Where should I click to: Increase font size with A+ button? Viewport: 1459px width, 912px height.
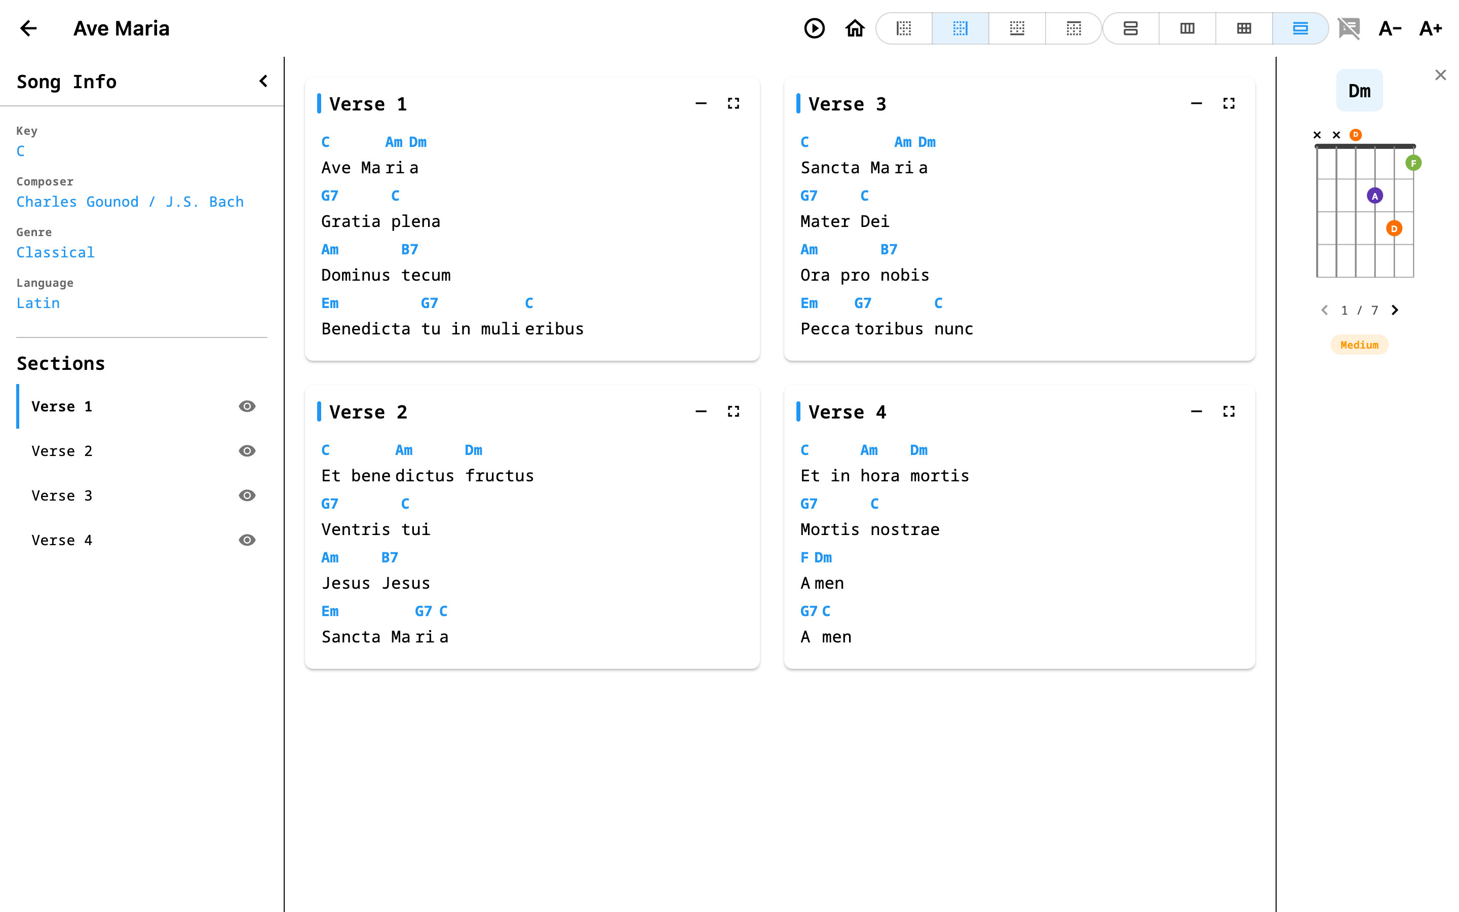pos(1430,28)
